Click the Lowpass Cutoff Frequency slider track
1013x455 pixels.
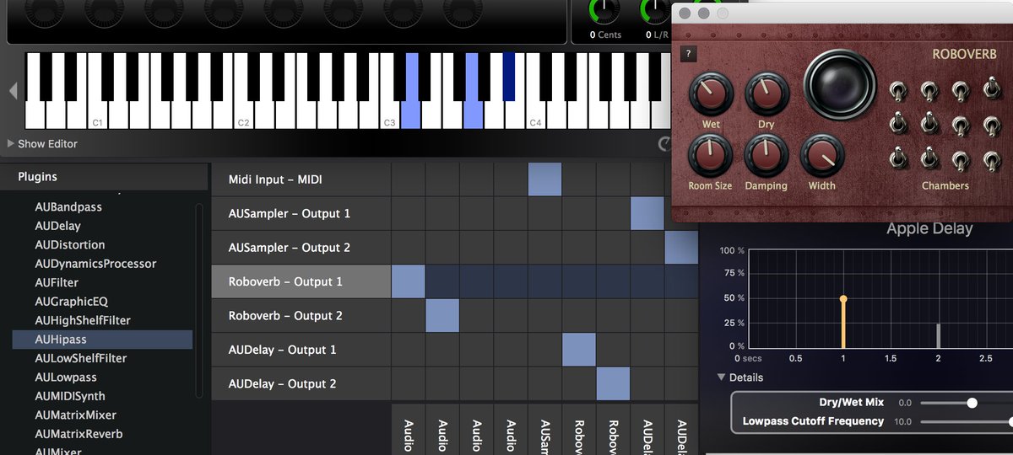[x=967, y=421]
